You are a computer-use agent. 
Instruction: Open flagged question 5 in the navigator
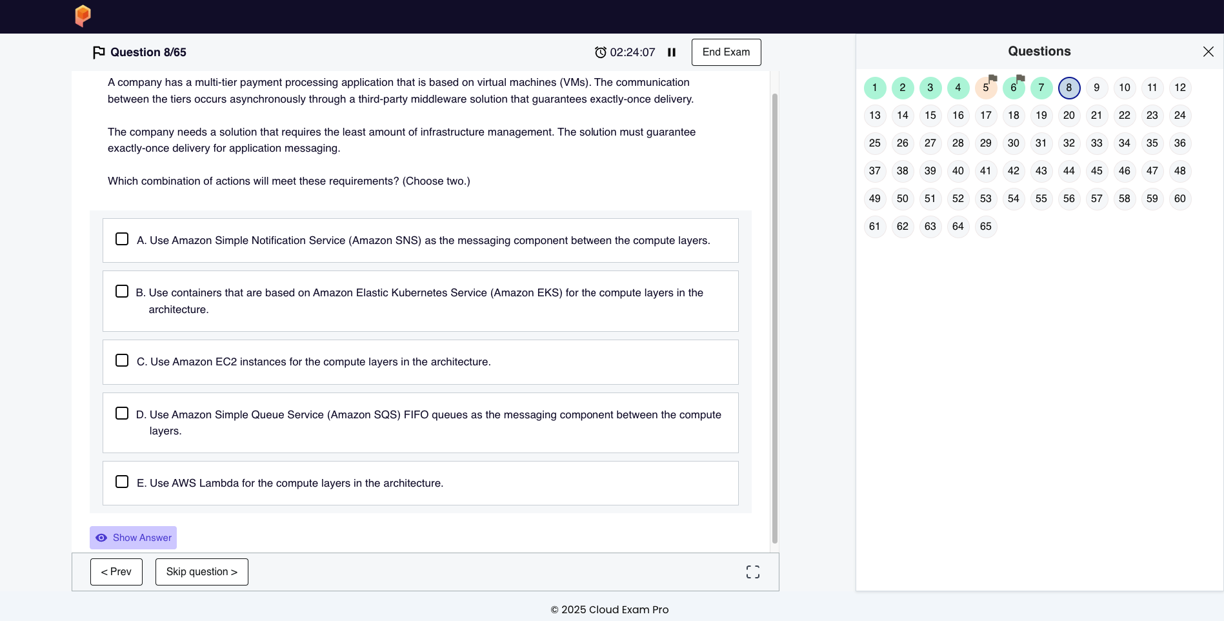(x=985, y=88)
